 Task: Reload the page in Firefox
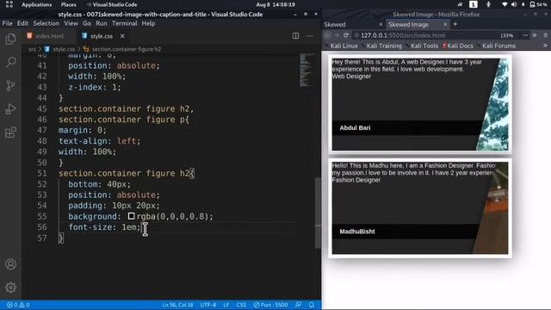point(346,35)
